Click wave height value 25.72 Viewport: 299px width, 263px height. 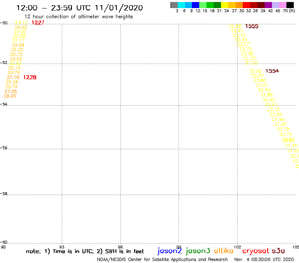pyautogui.click(x=17, y=54)
